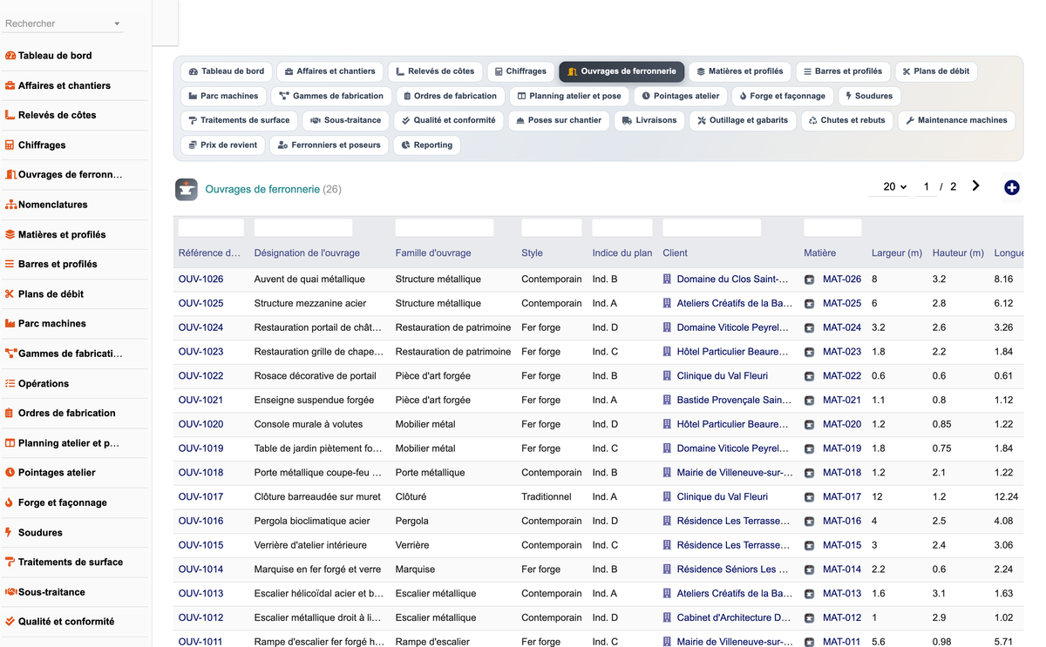Open the Poses sur chantier tab

pyautogui.click(x=559, y=120)
